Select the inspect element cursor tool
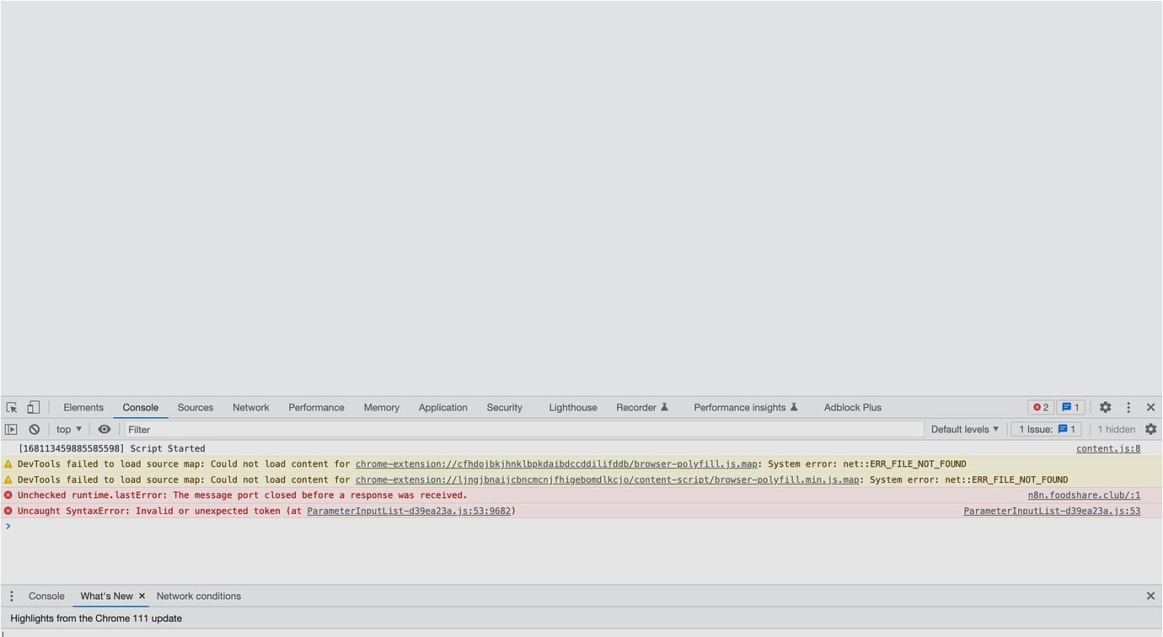 [x=12, y=407]
